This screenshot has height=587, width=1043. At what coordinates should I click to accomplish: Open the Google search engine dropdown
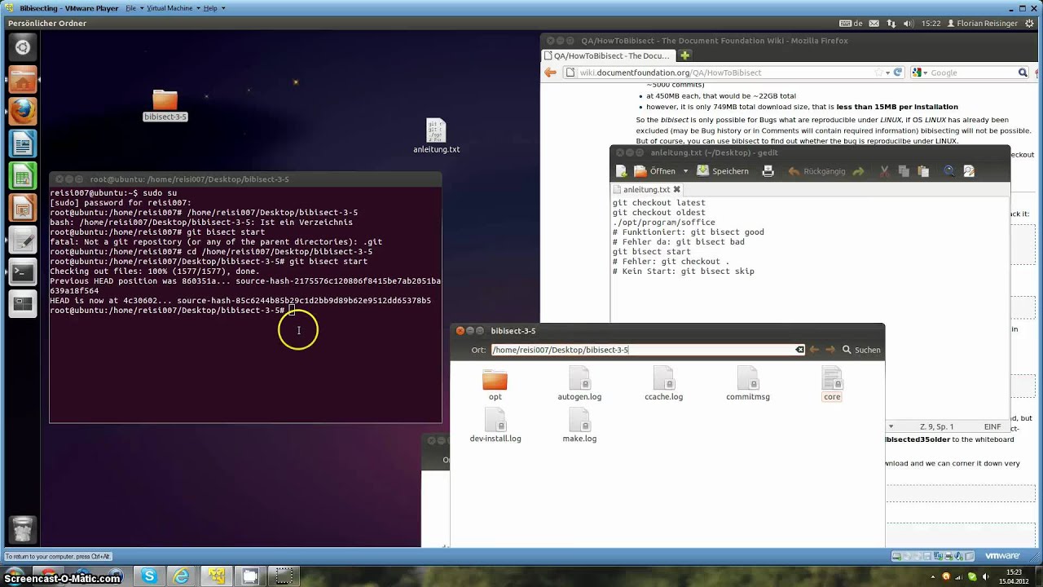(x=920, y=73)
